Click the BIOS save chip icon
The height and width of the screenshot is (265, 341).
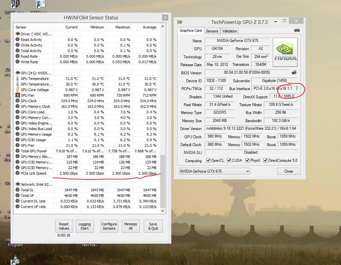(x=294, y=72)
